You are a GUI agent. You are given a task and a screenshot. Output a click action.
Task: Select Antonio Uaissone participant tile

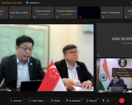[43, 13]
